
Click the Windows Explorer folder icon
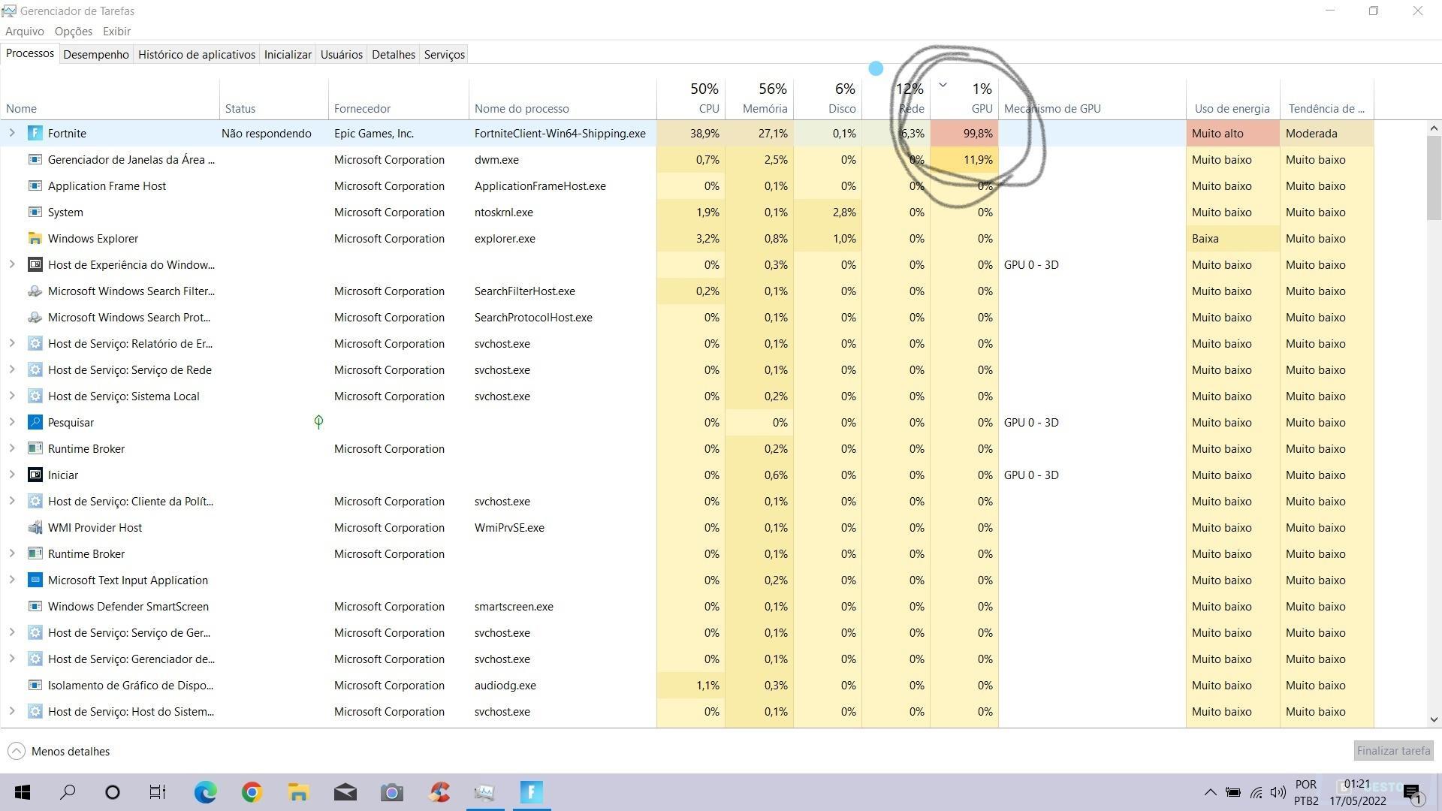tap(35, 239)
